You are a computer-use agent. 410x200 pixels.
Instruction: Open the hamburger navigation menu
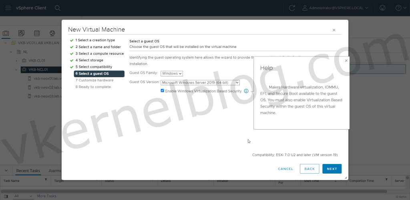(x=8, y=8)
